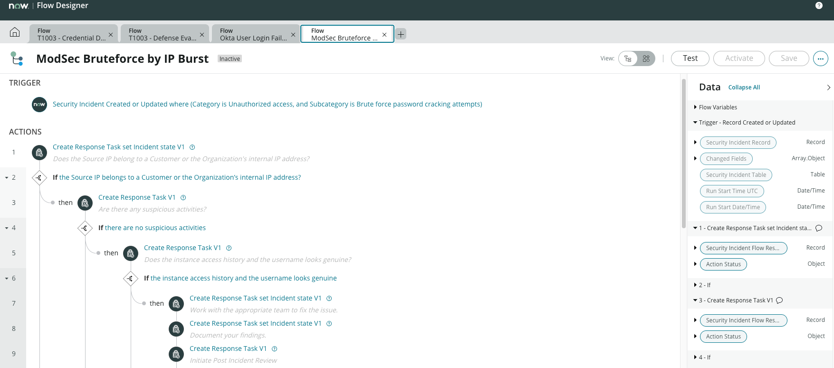Image resolution: width=834 pixels, height=368 pixels.
Task: Click the flow icon beside the ModSec title
Action: click(x=17, y=58)
